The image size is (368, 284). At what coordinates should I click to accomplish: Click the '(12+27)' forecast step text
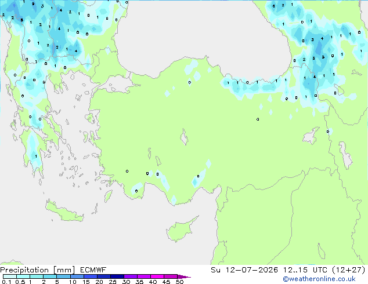(x=349, y=270)
